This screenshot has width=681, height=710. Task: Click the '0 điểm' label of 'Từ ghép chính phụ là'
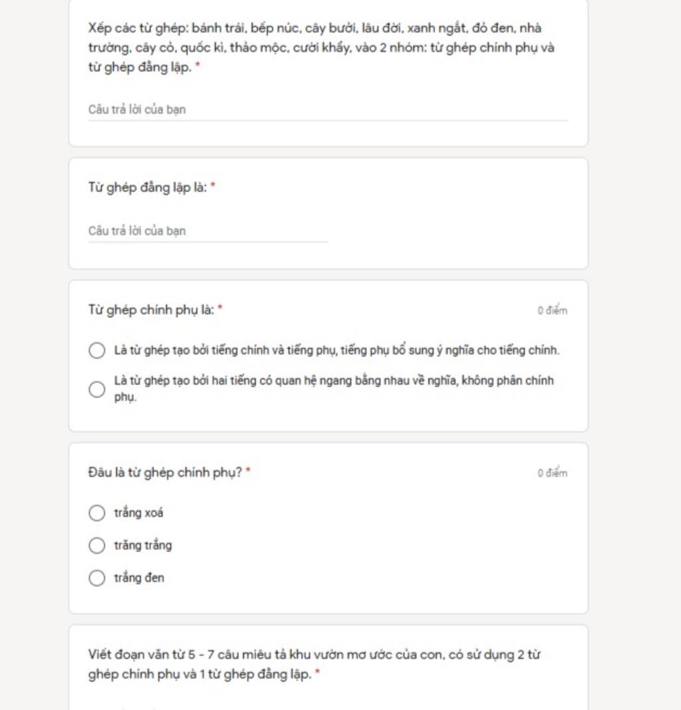(553, 310)
